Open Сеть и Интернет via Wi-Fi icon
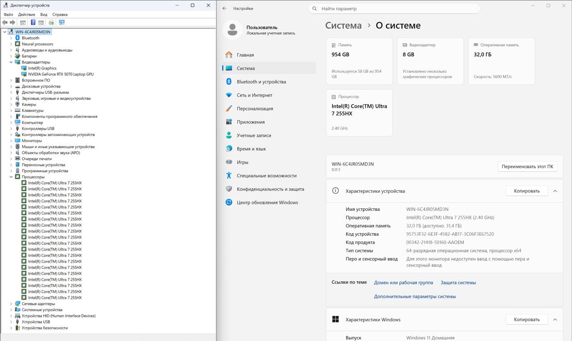Viewport: 572px width, 341px height. pos(229,95)
